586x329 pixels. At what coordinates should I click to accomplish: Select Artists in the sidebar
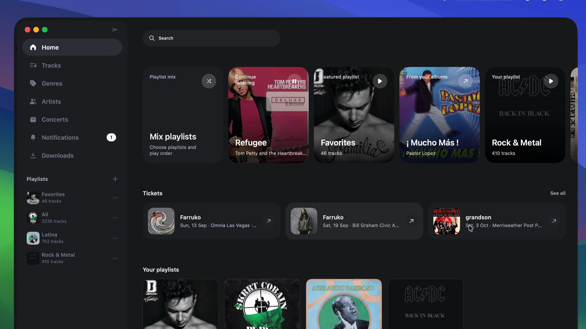72,101
